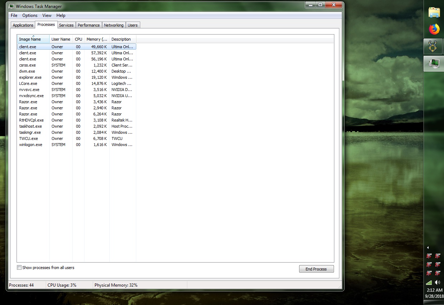The height and width of the screenshot is (305, 444).
Task: Open the Options menu
Action: tap(30, 15)
